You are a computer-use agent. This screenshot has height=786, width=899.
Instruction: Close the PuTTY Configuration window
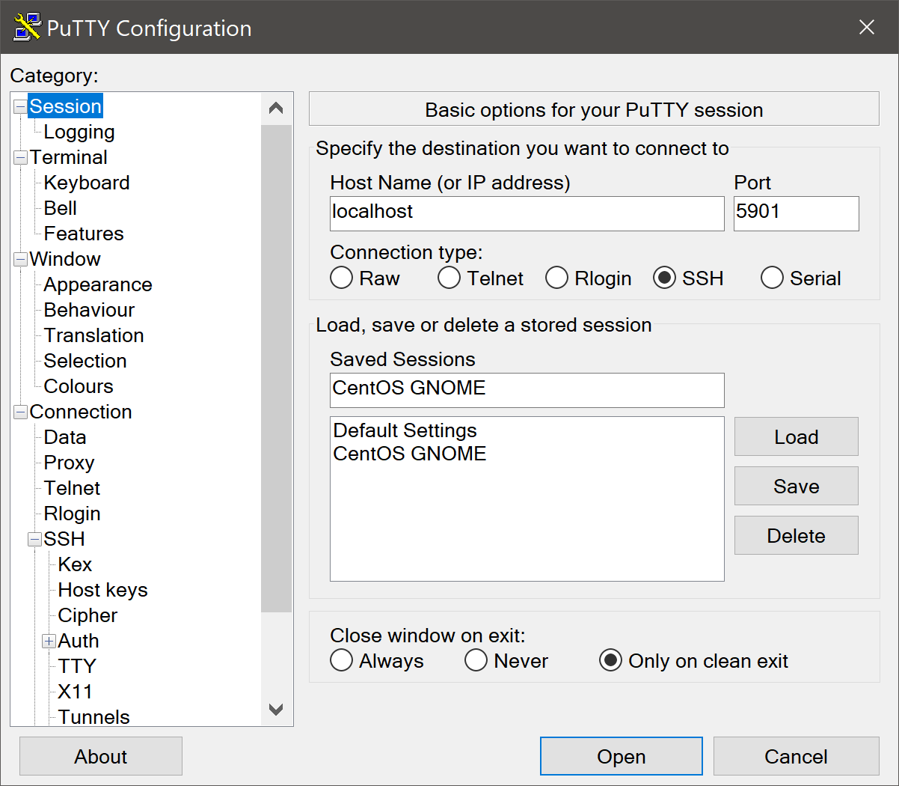(867, 27)
